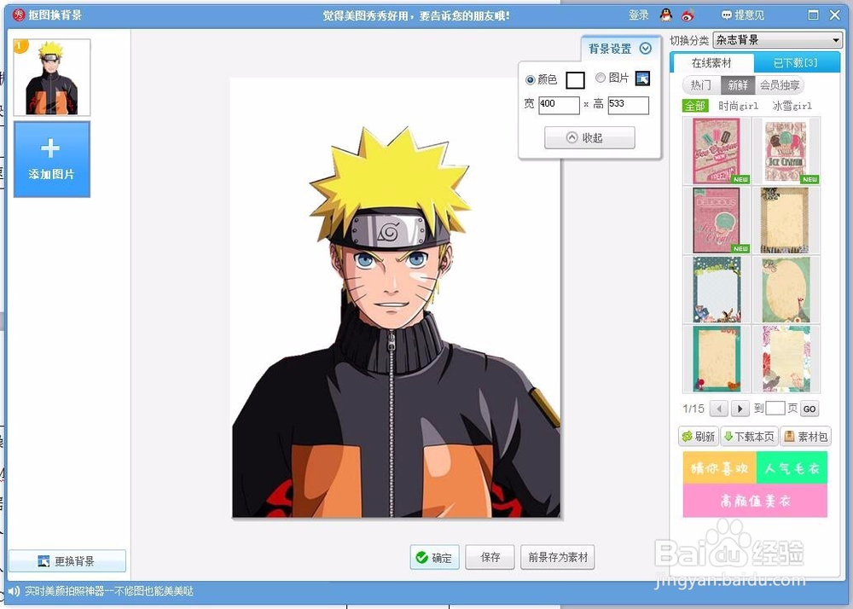The height and width of the screenshot is (609, 853).
Task: Open the white background color swatch
Action: (x=575, y=80)
